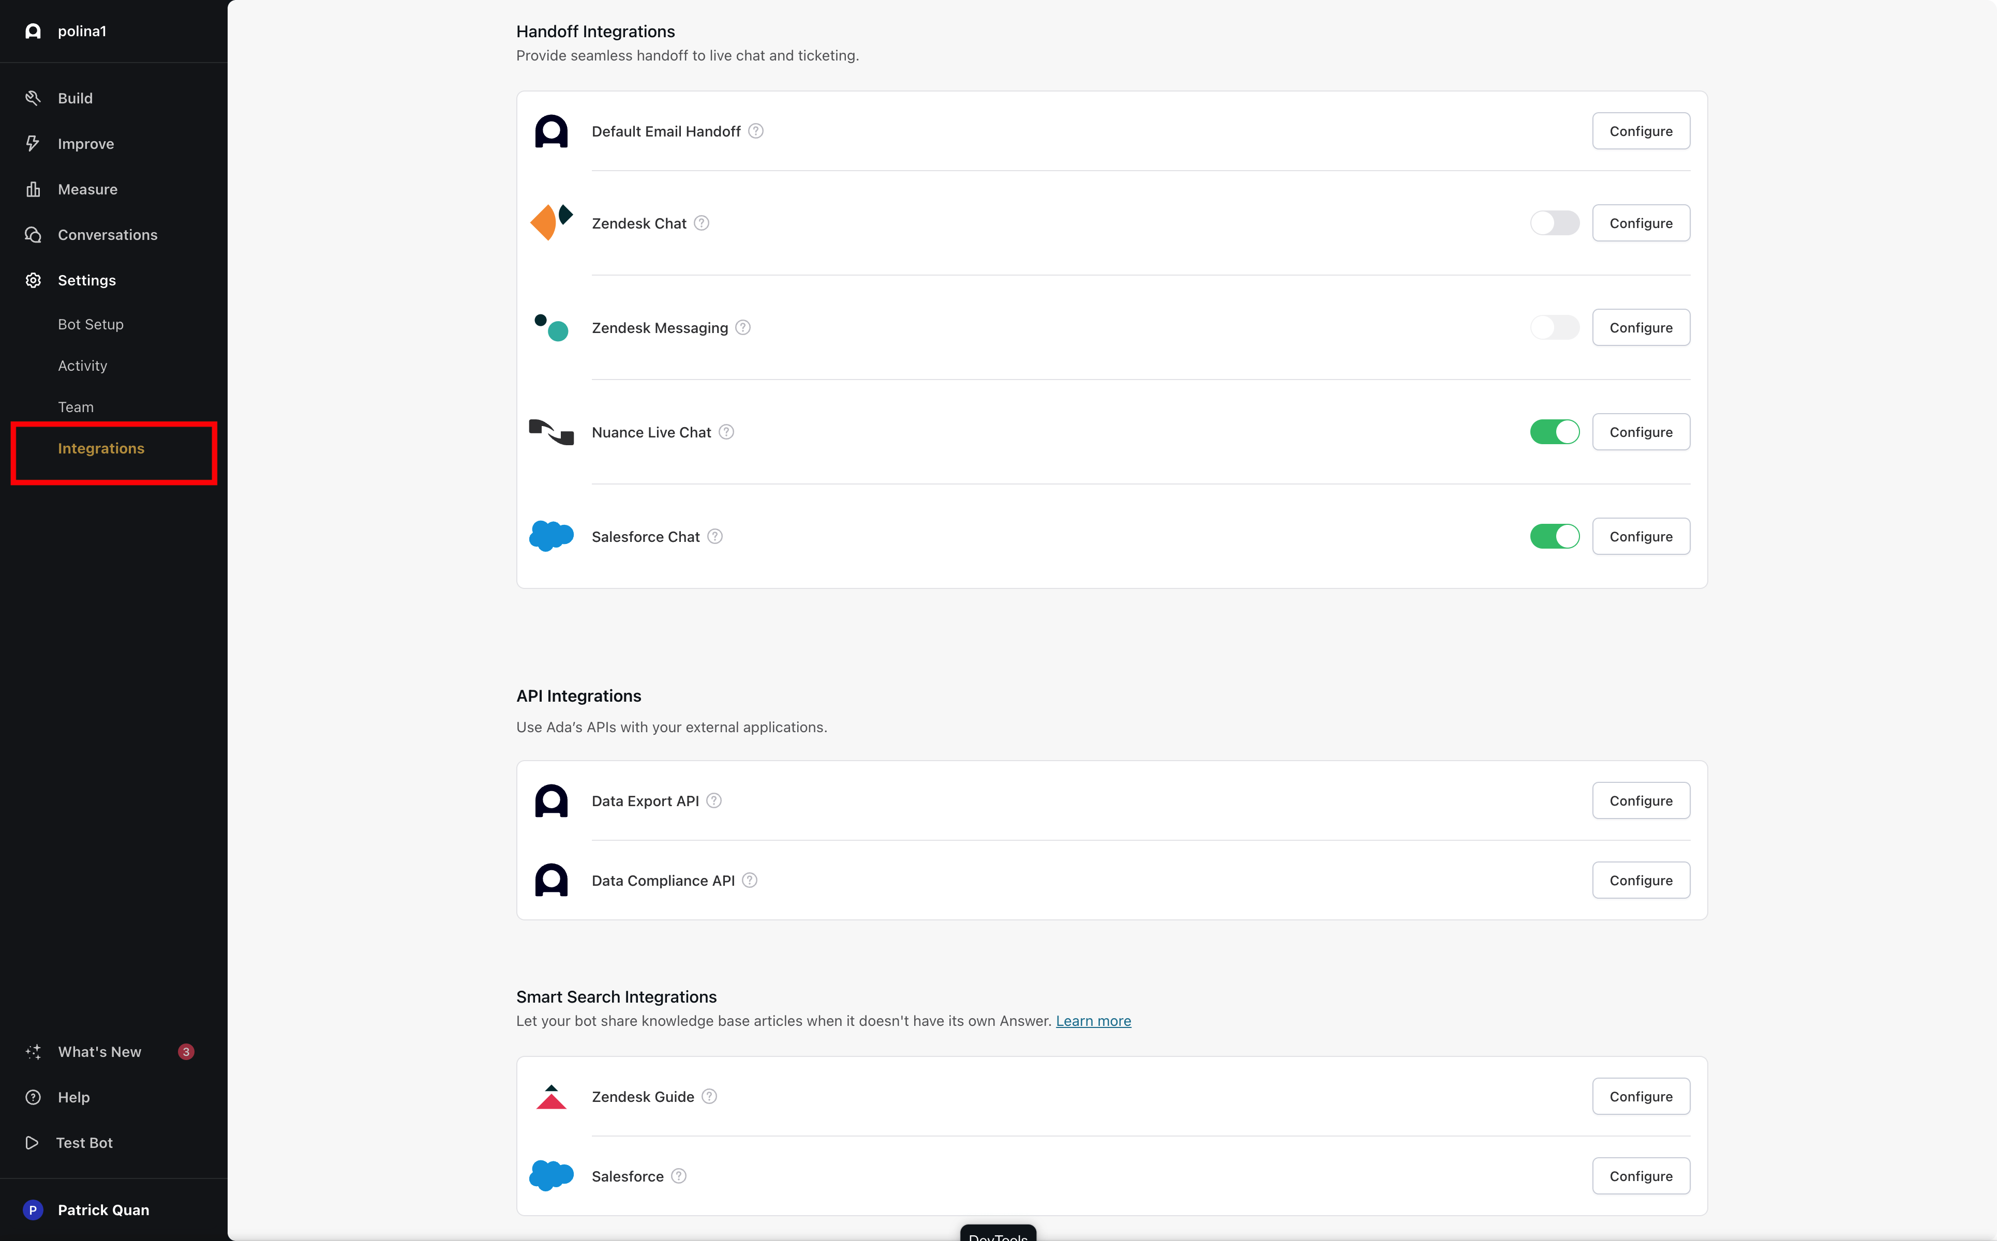The image size is (1997, 1241).
Task: Click the polina1 workspace name
Action: point(82,31)
